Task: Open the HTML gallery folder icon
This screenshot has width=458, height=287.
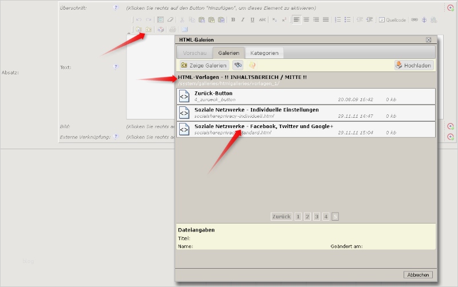Action: click(149, 30)
